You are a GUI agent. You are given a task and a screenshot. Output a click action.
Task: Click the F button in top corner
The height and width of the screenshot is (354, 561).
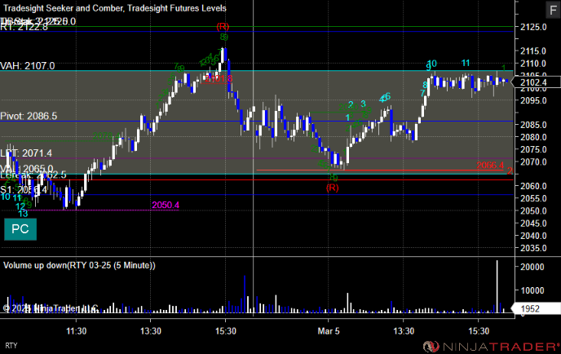(x=553, y=10)
